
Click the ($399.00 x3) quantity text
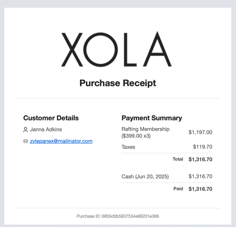136,136
